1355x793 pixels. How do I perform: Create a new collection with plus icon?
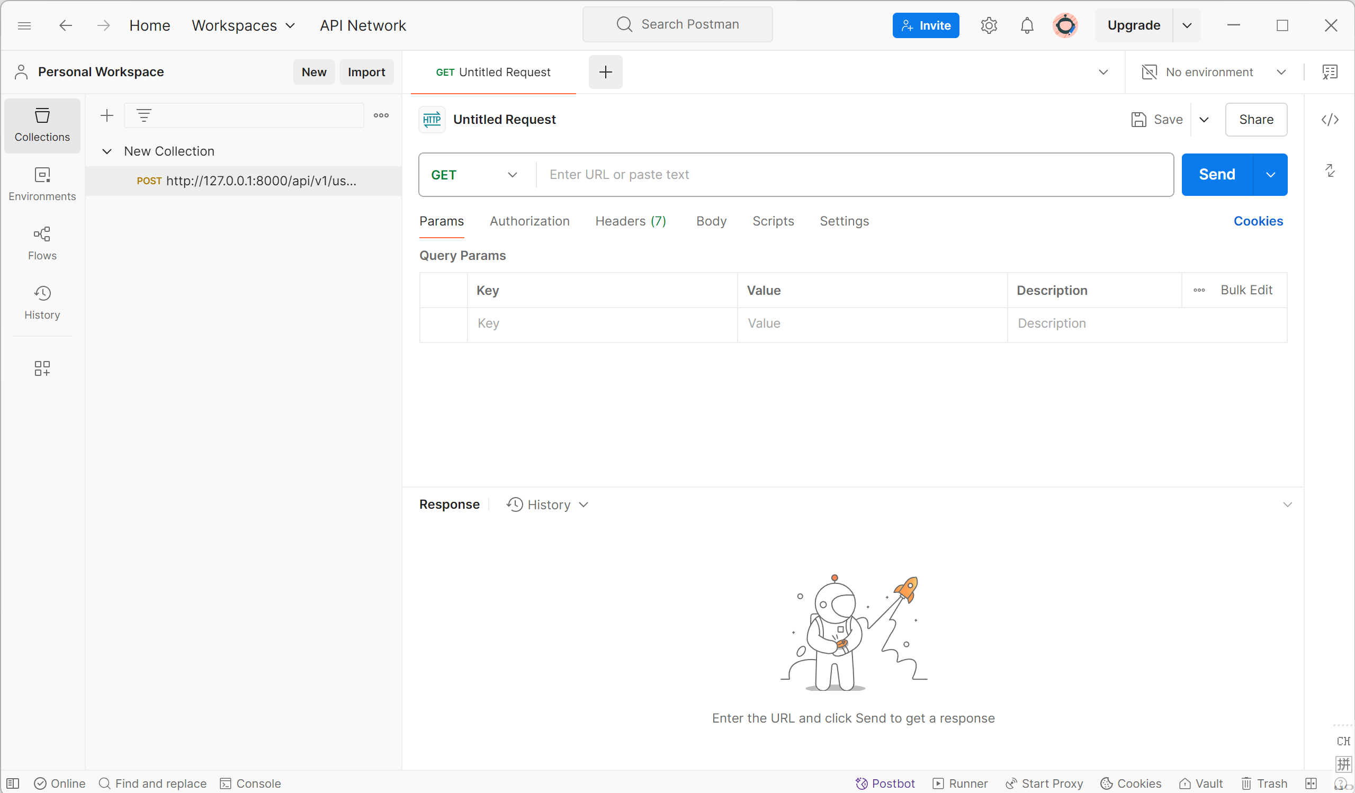click(107, 115)
